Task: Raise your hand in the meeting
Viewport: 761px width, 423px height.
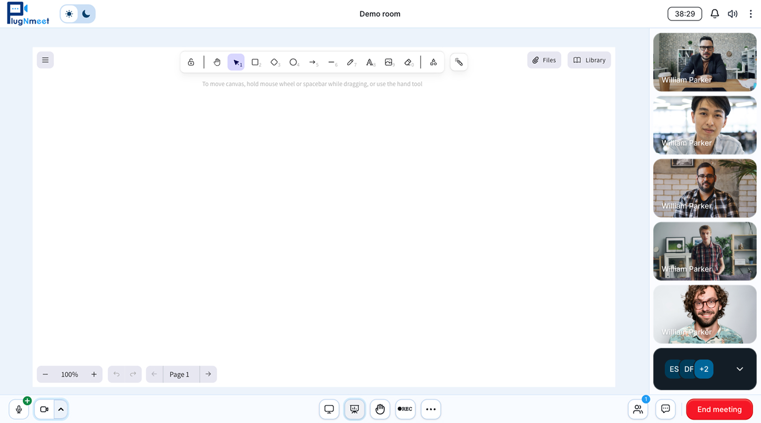Action: click(380, 409)
